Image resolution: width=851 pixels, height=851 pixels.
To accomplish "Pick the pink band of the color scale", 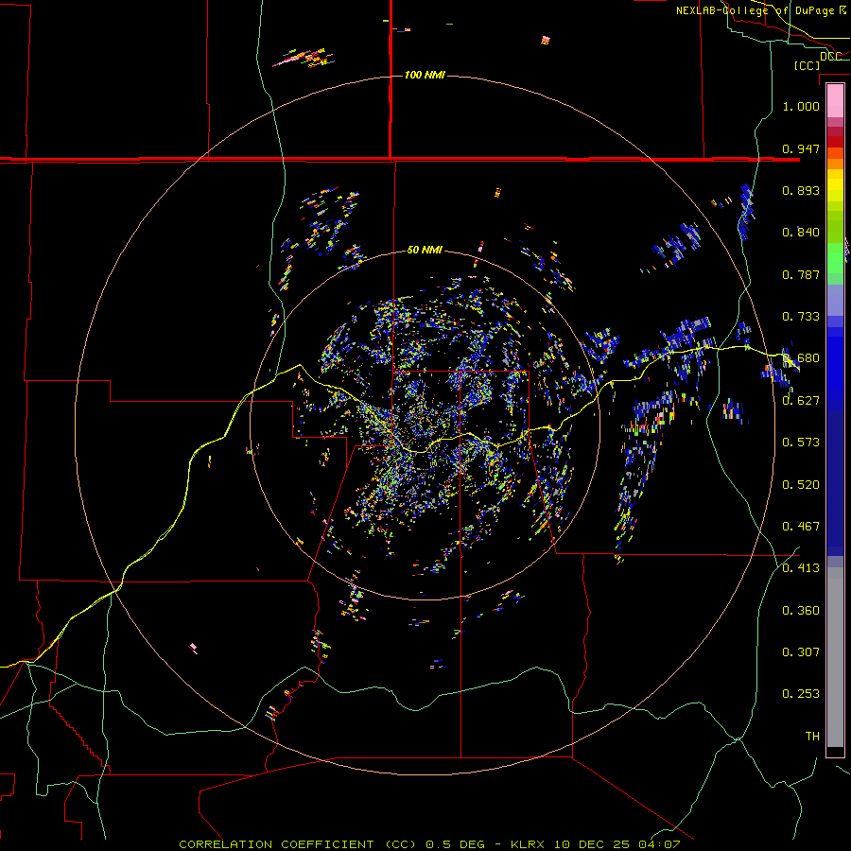I will click(x=835, y=101).
